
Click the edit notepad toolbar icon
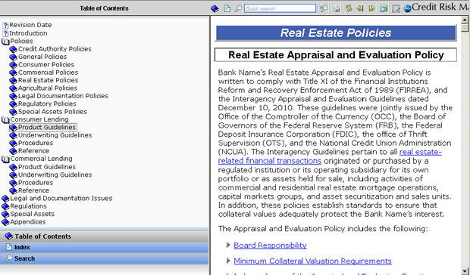pos(396,8)
